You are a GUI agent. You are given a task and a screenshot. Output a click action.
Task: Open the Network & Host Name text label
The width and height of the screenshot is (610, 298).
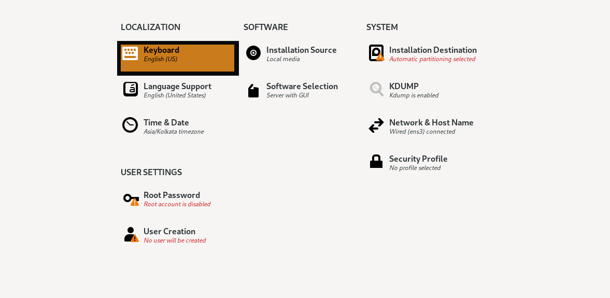pos(431,122)
